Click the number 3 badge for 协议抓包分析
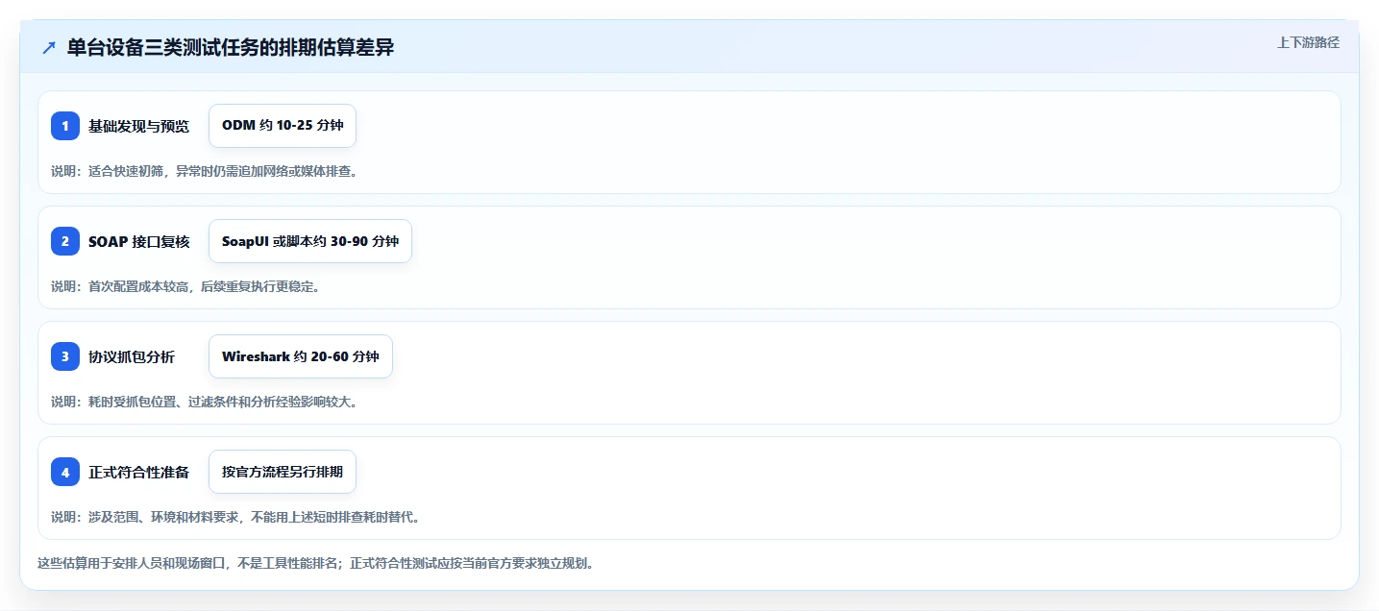The image size is (1379, 611). click(65, 356)
